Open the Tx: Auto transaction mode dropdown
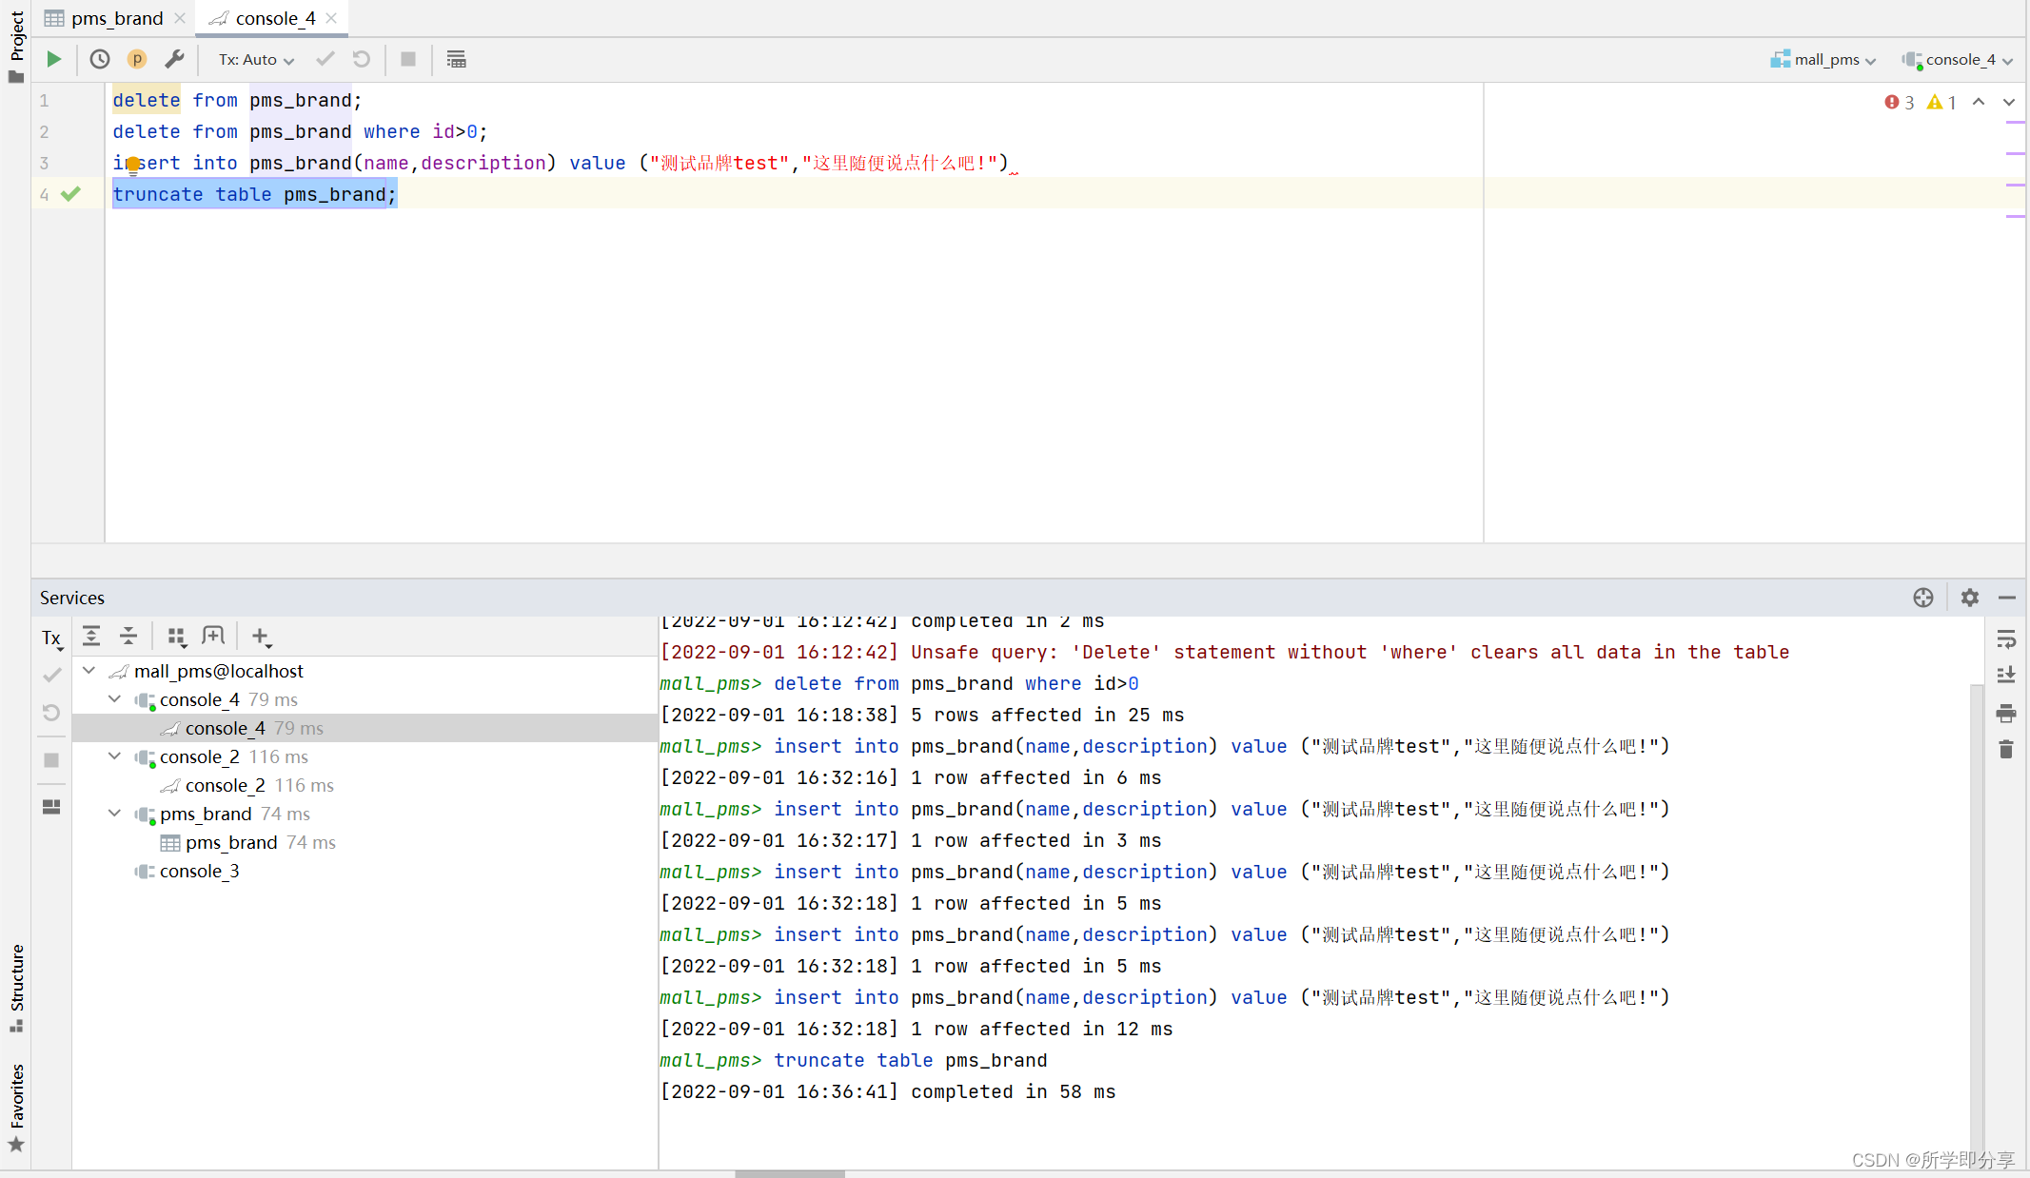 252,59
